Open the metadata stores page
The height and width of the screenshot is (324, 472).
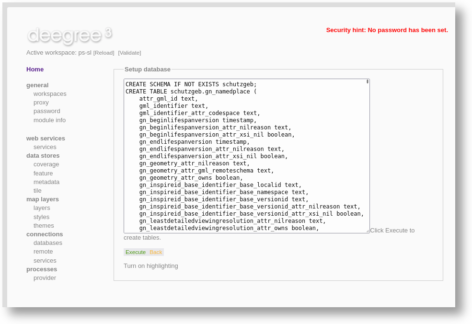coord(46,182)
